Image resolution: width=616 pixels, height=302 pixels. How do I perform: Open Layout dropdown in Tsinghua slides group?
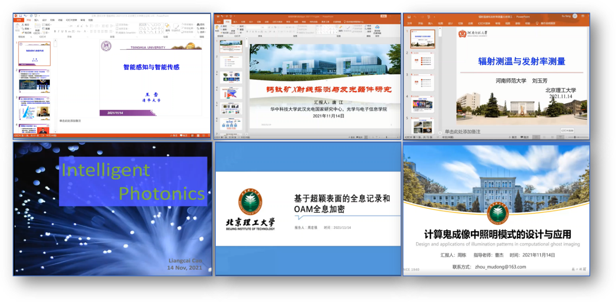tap(47, 24)
